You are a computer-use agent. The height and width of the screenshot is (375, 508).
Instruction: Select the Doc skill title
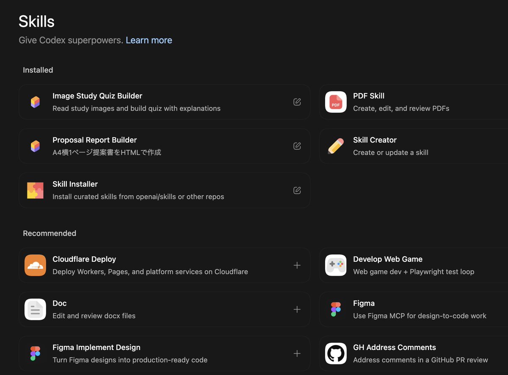click(60, 303)
